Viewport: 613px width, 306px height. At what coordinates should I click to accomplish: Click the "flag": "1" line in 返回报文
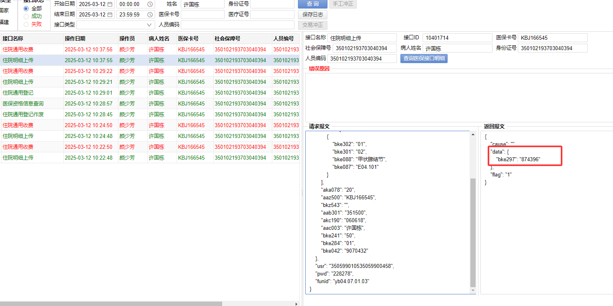pyautogui.click(x=501, y=175)
